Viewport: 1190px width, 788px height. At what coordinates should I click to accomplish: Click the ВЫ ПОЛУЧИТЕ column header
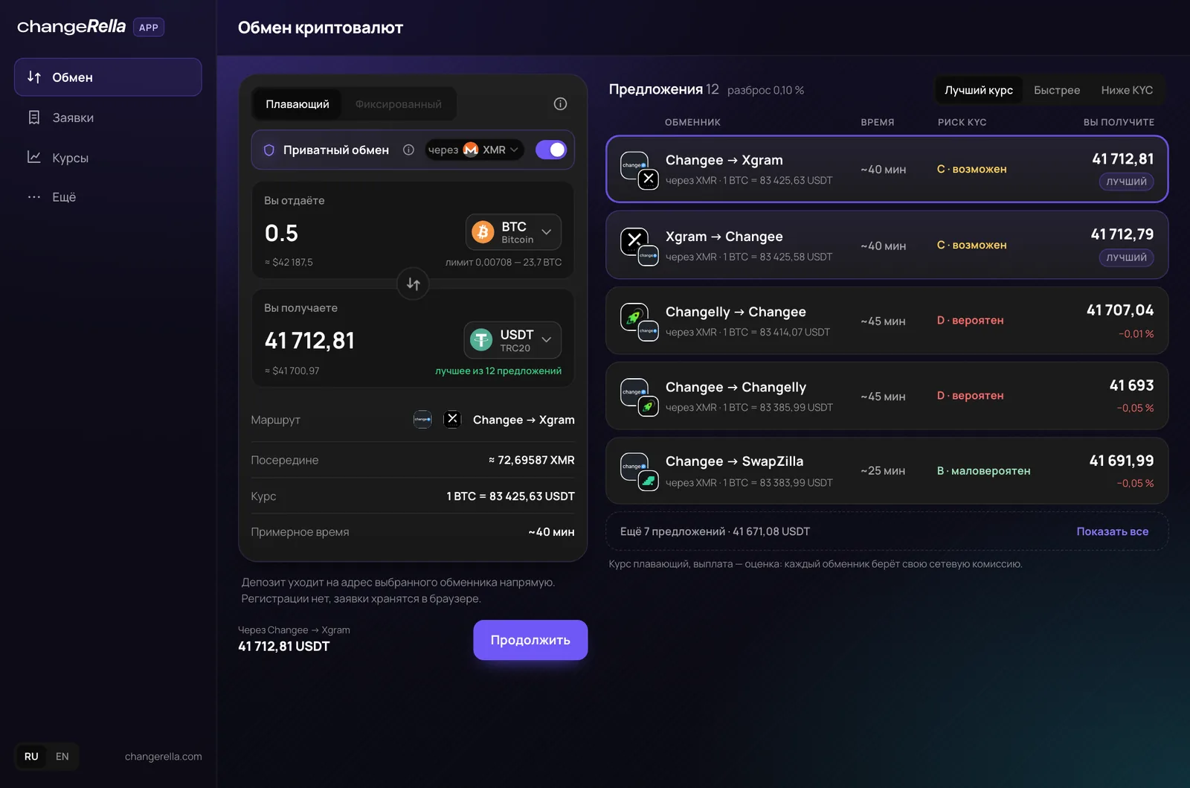click(x=1119, y=122)
